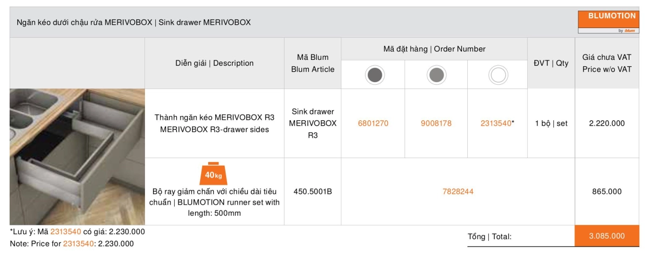The image size is (649, 258).
Task: Click 2313540 link in Vietnamese note
Action: (x=65, y=232)
